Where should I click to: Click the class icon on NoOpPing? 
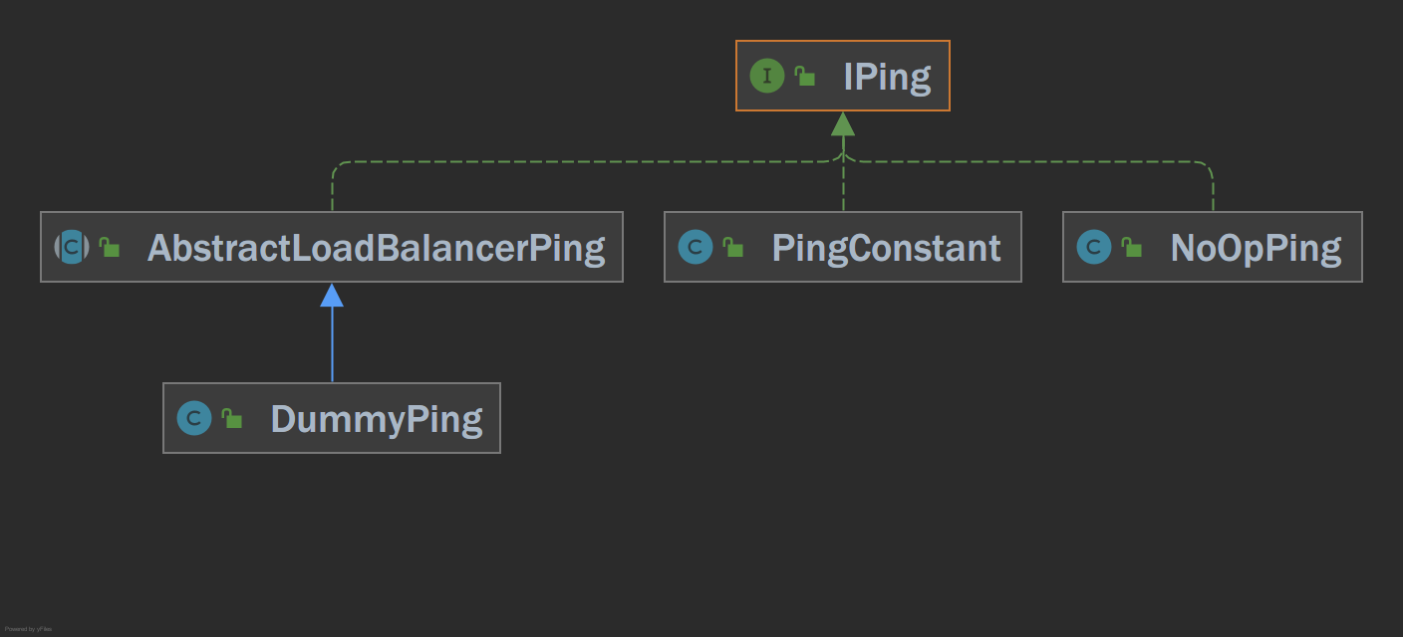(1094, 247)
